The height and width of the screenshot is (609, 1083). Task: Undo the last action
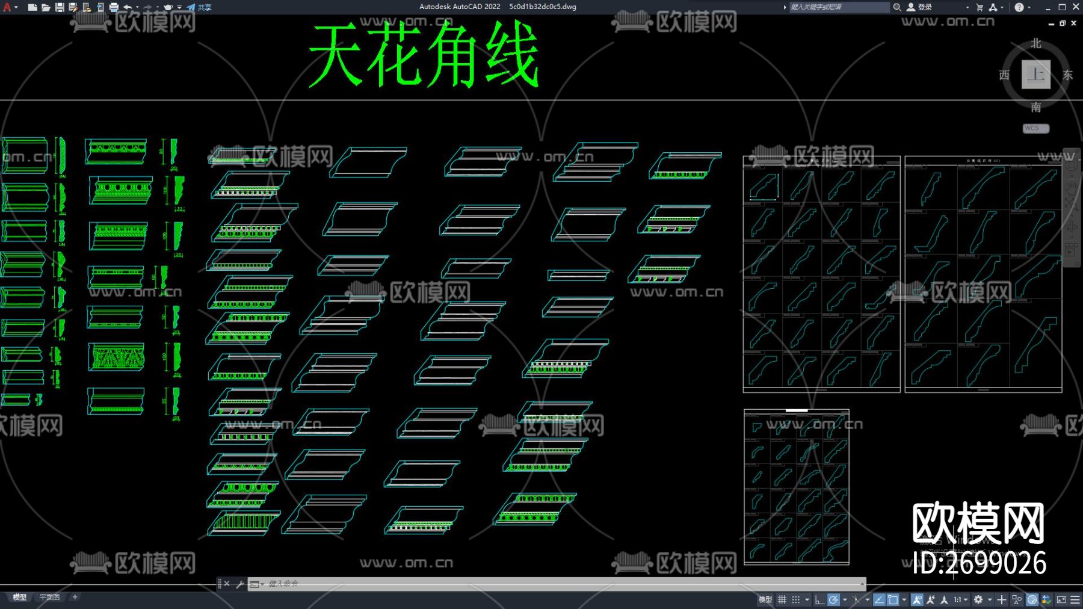pyautogui.click(x=128, y=7)
